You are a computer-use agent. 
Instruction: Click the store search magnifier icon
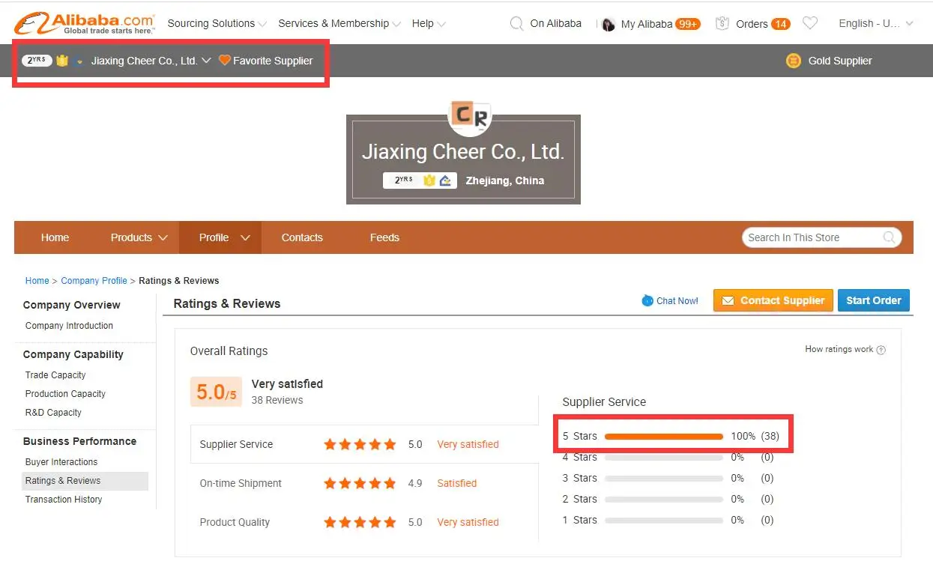889,237
